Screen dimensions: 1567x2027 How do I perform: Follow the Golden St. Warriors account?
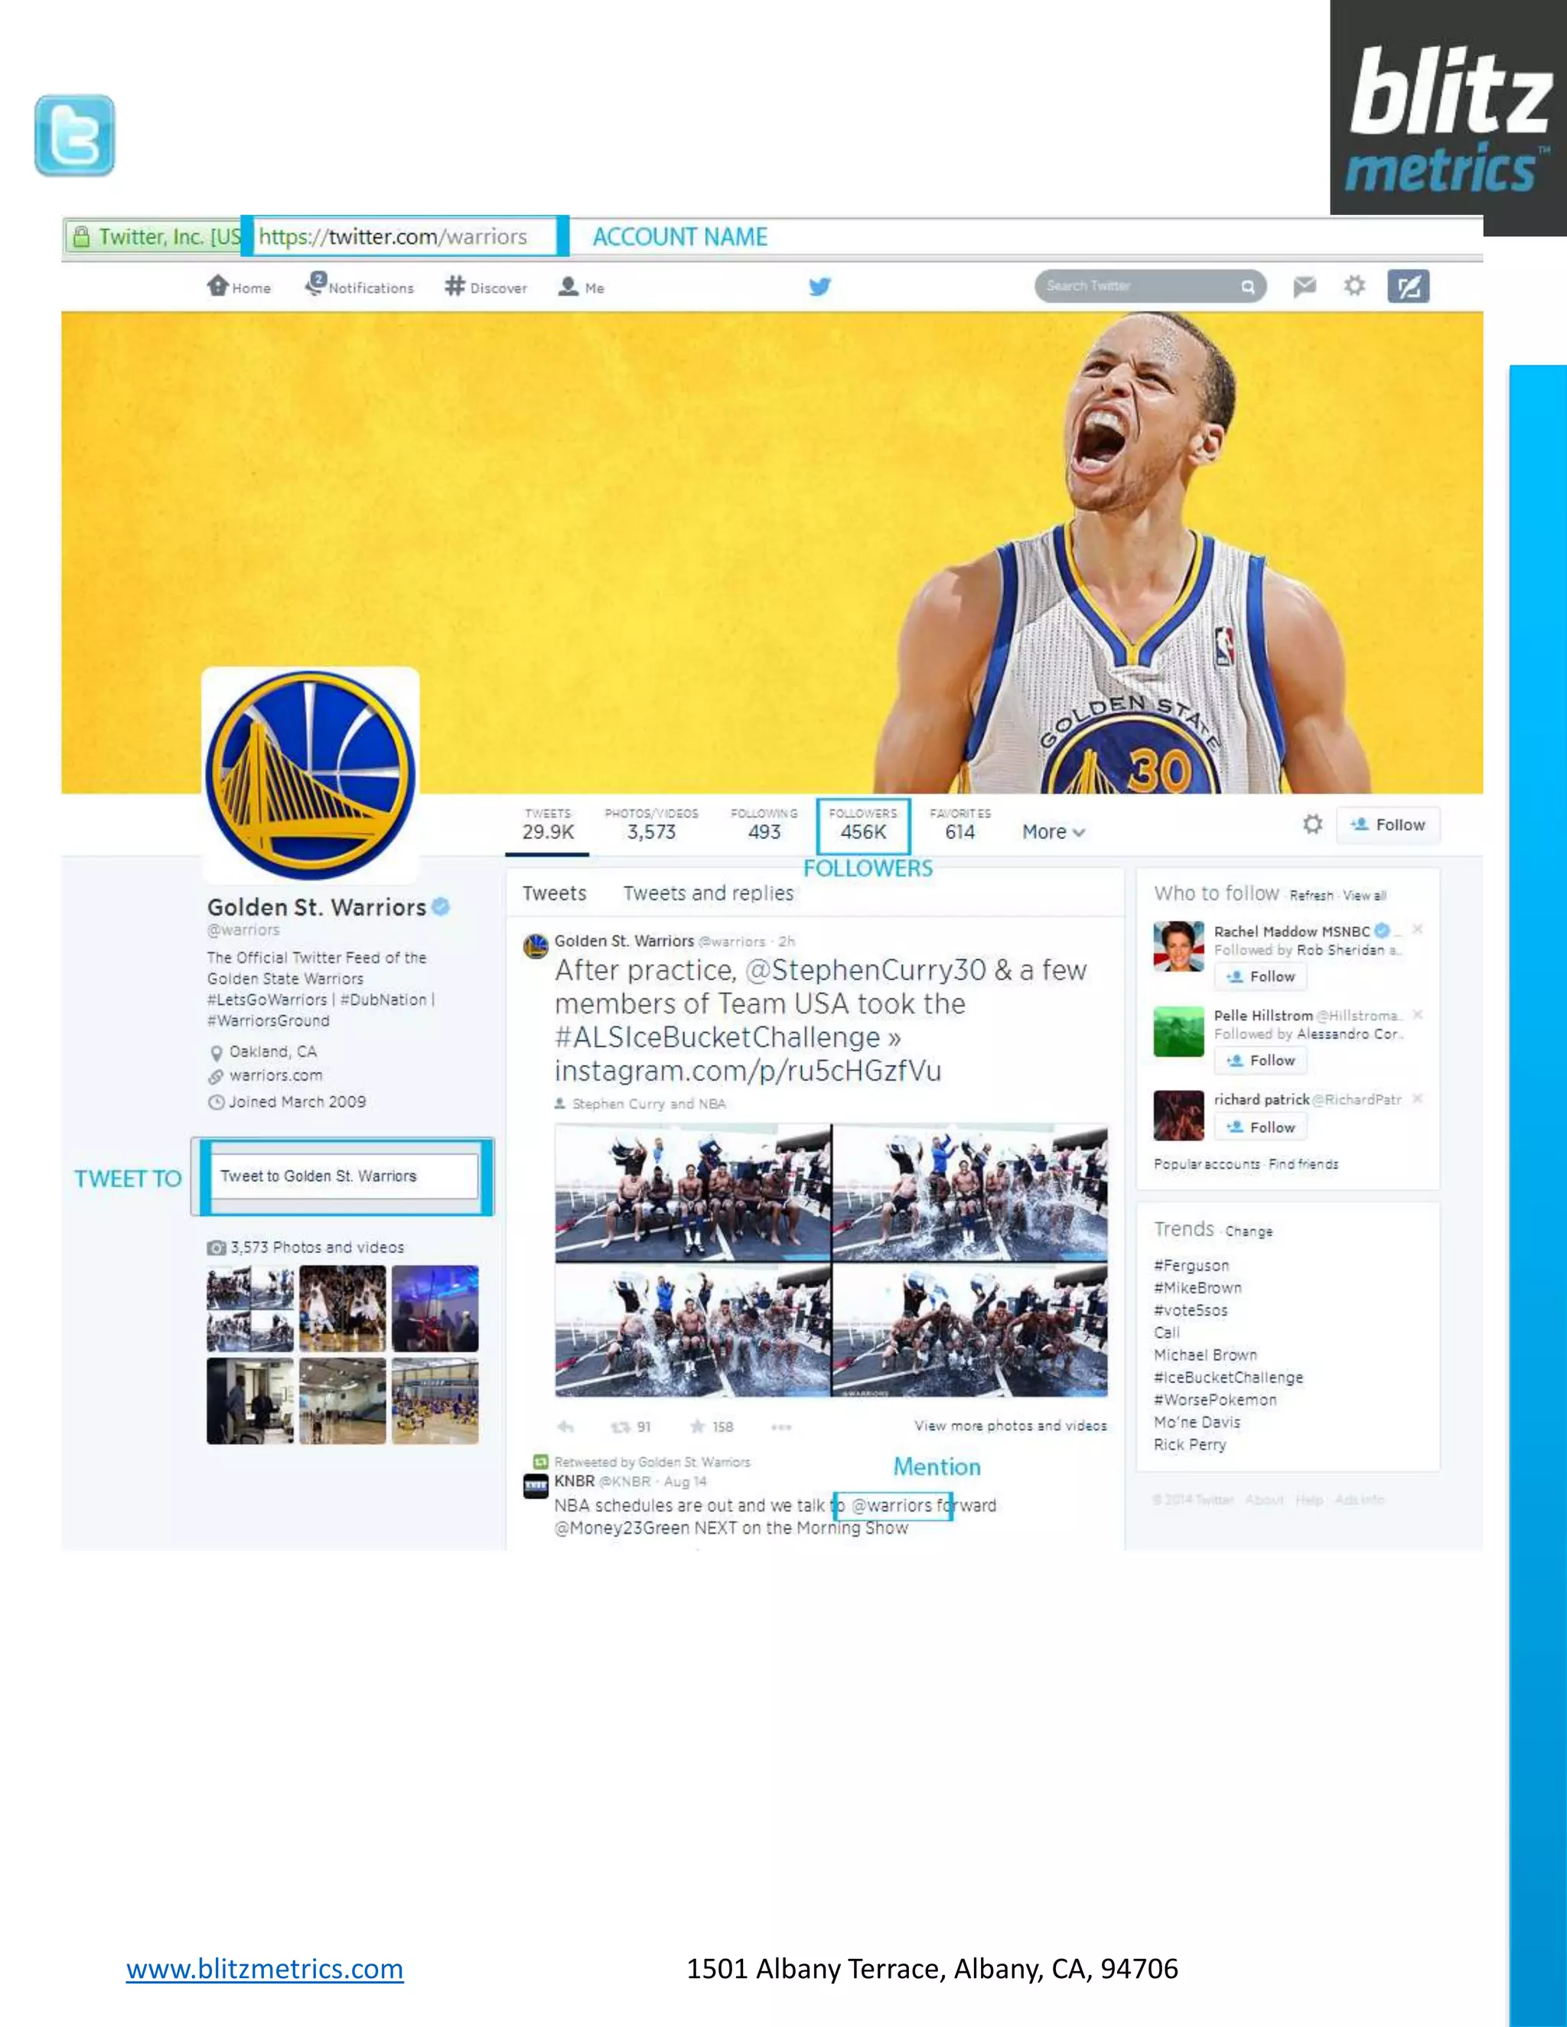(x=1388, y=825)
